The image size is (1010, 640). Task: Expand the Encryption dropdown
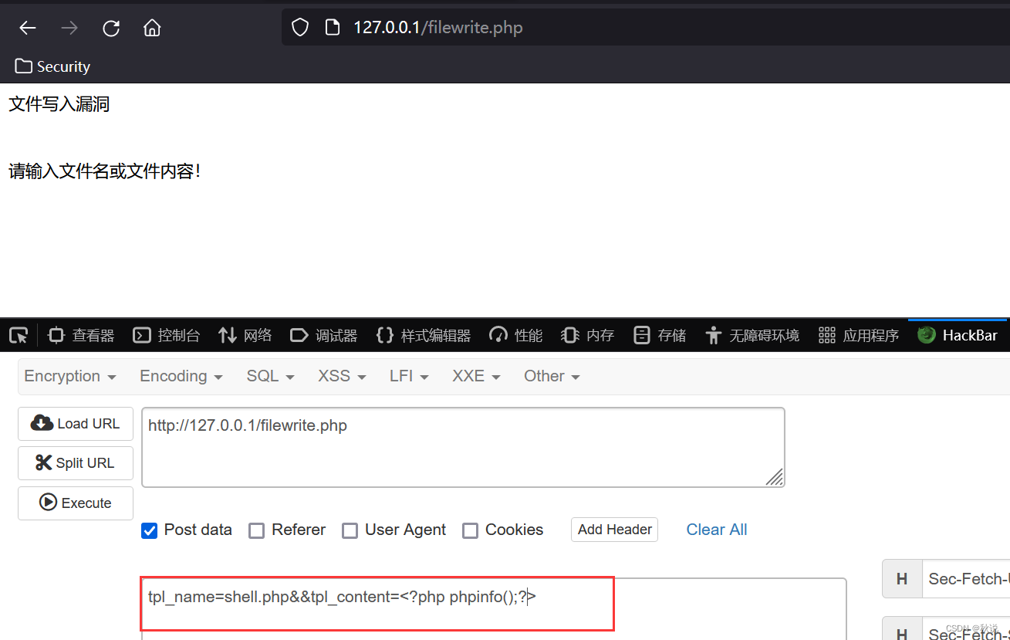[70, 377]
